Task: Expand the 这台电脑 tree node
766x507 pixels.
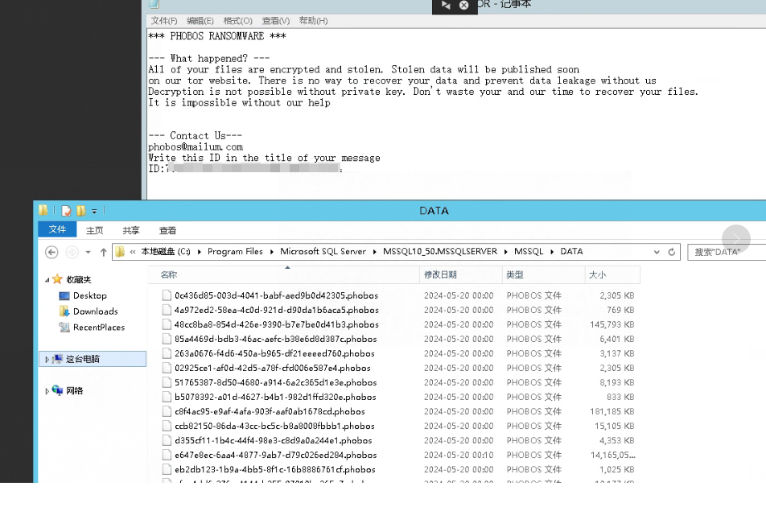Action: (x=47, y=359)
